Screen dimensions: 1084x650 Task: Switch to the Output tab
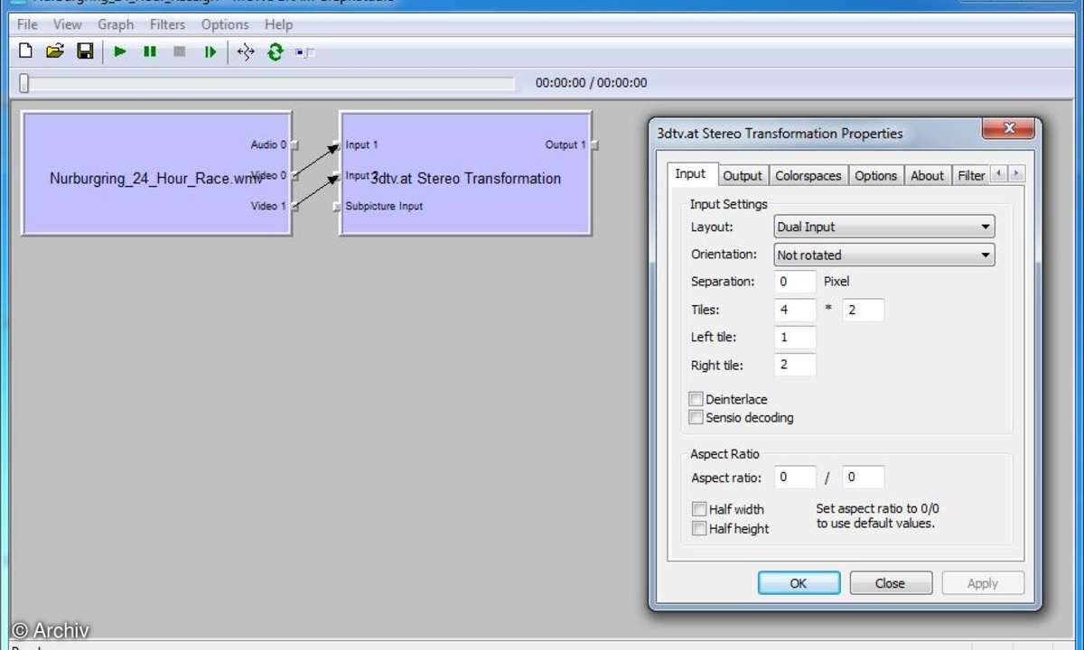(x=743, y=176)
